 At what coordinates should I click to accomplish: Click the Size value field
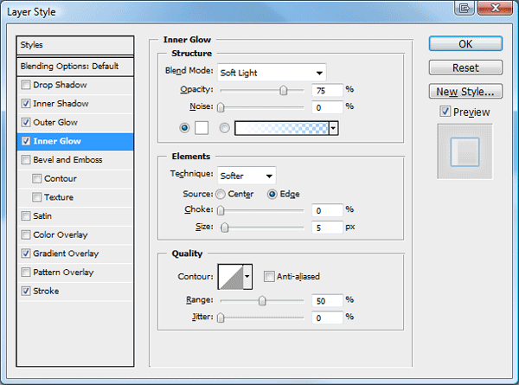327,228
